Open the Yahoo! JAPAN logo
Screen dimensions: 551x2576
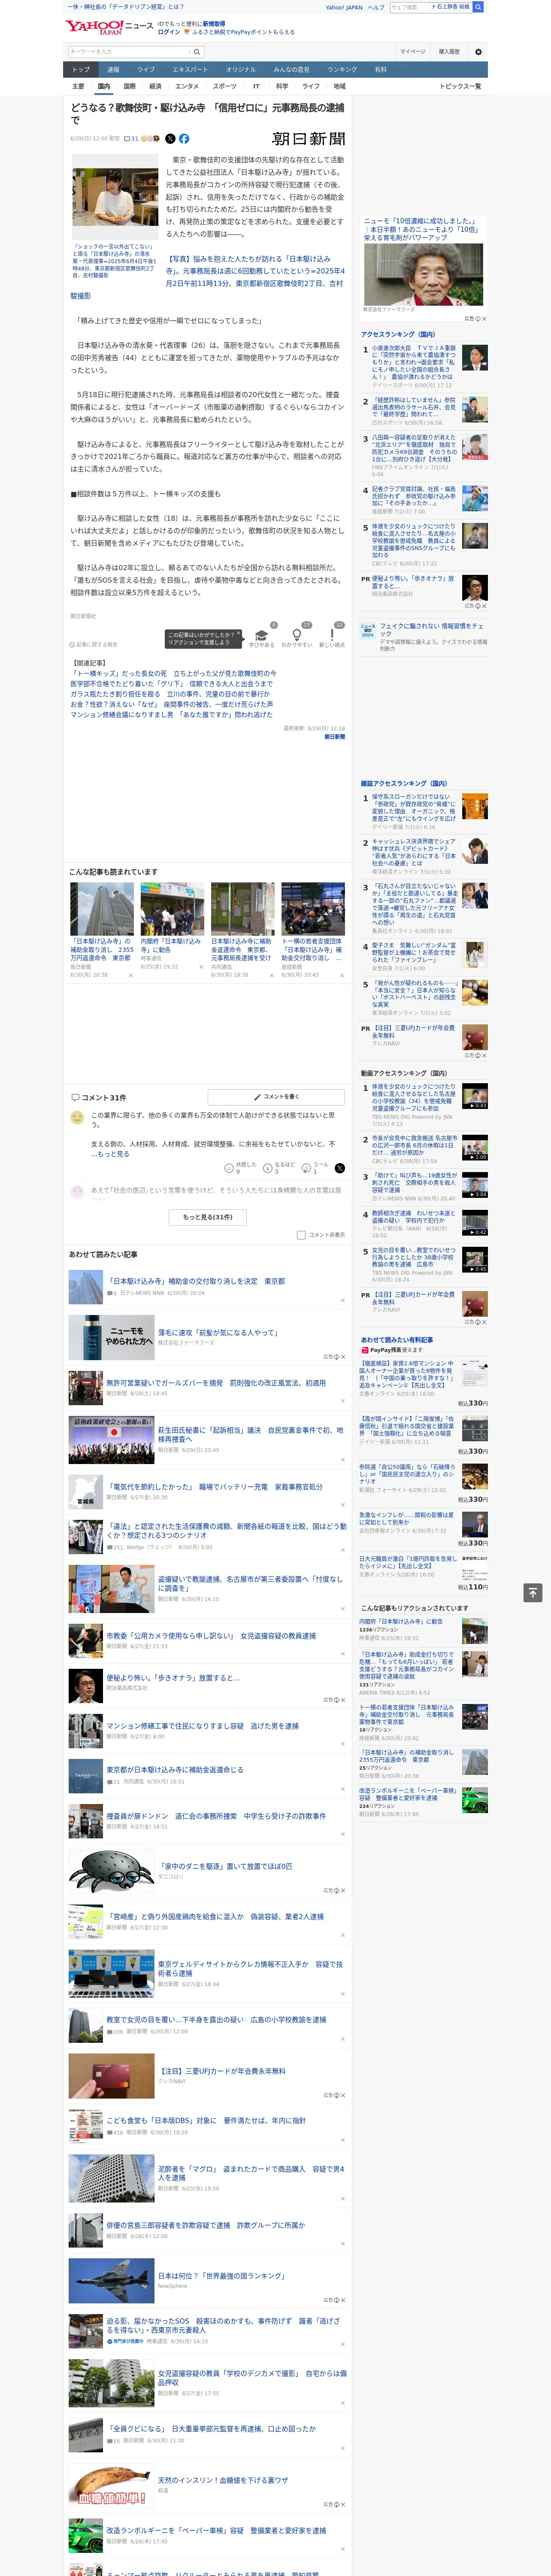point(95,27)
